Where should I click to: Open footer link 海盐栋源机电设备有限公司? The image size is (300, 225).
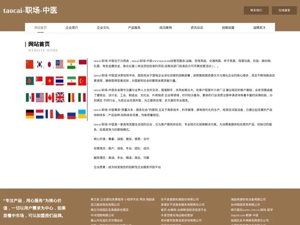tap(248, 199)
